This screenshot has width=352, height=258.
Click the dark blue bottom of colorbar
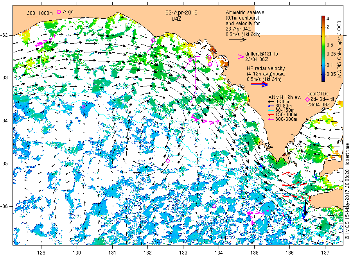click(x=323, y=79)
